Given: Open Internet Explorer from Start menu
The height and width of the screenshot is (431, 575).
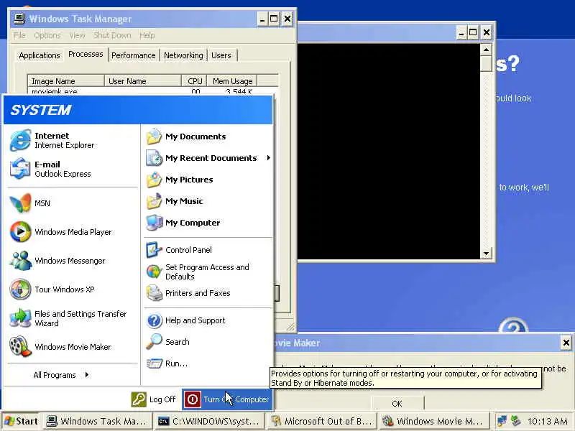Looking at the screenshot, I should click(52, 140).
